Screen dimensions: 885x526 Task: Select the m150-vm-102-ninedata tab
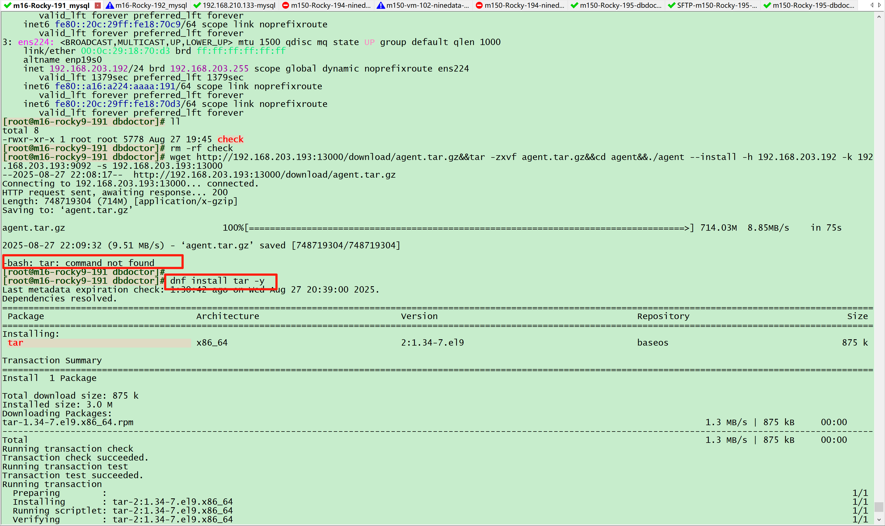[423, 5]
